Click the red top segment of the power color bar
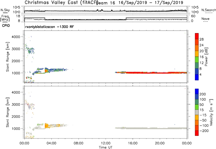 point(197,36)
